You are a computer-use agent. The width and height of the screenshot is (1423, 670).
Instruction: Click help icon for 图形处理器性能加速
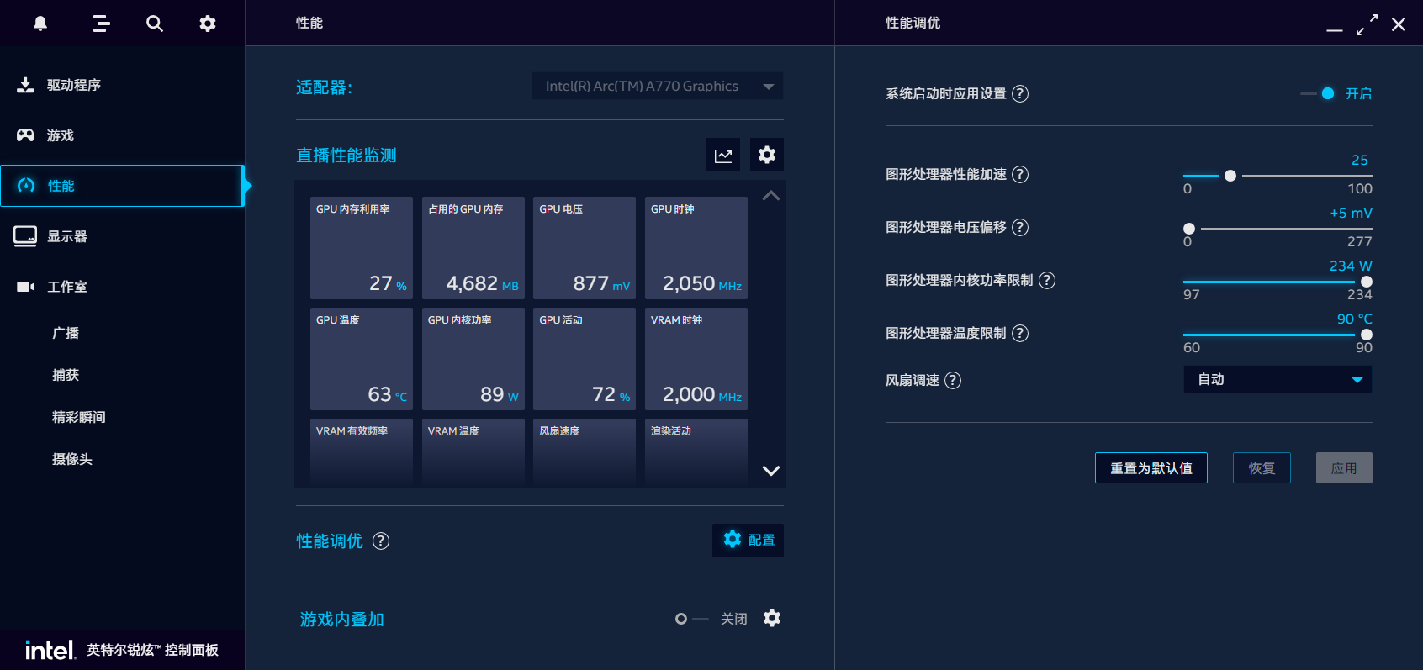1020,174
